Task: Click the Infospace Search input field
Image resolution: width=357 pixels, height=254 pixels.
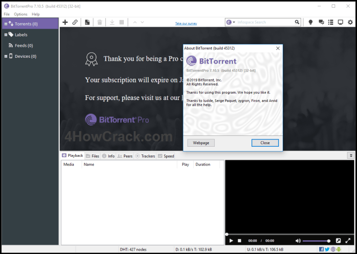Action: coord(265,22)
